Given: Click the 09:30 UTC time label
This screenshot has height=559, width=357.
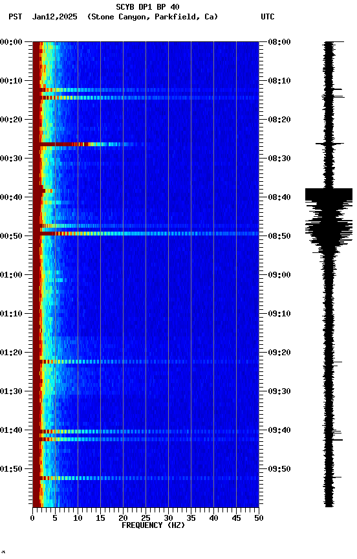Looking at the screenshot, I should click(279, 391).
